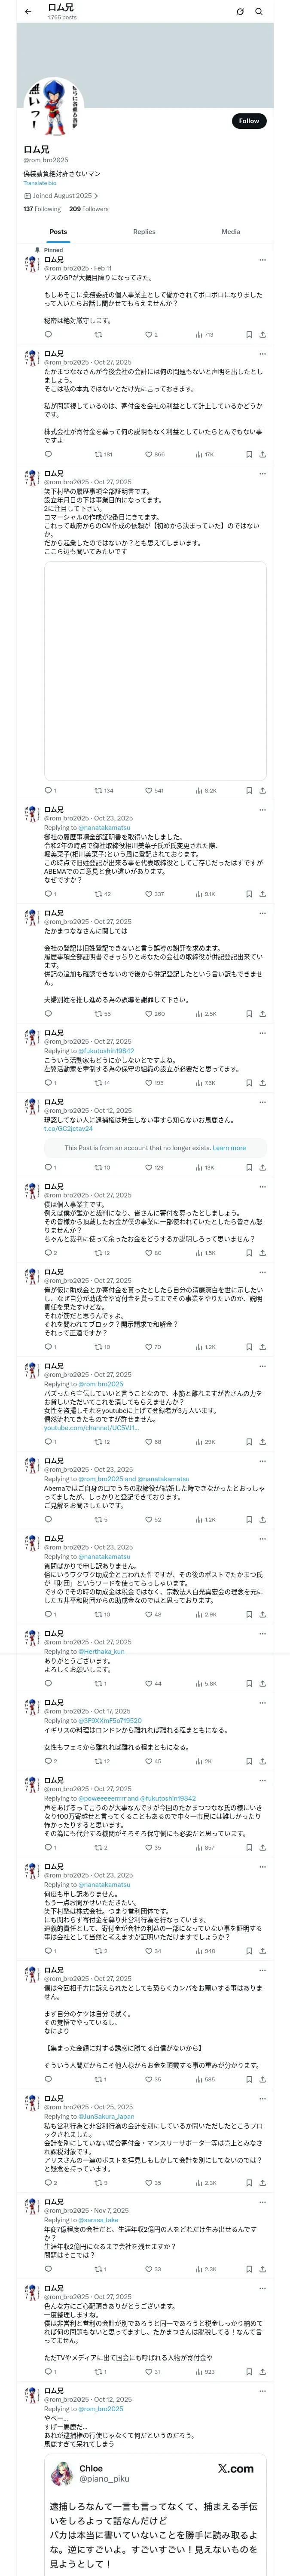Share the pinned post via upload icon
This screenshot has width=290, height=2576.
pos(262,335)
